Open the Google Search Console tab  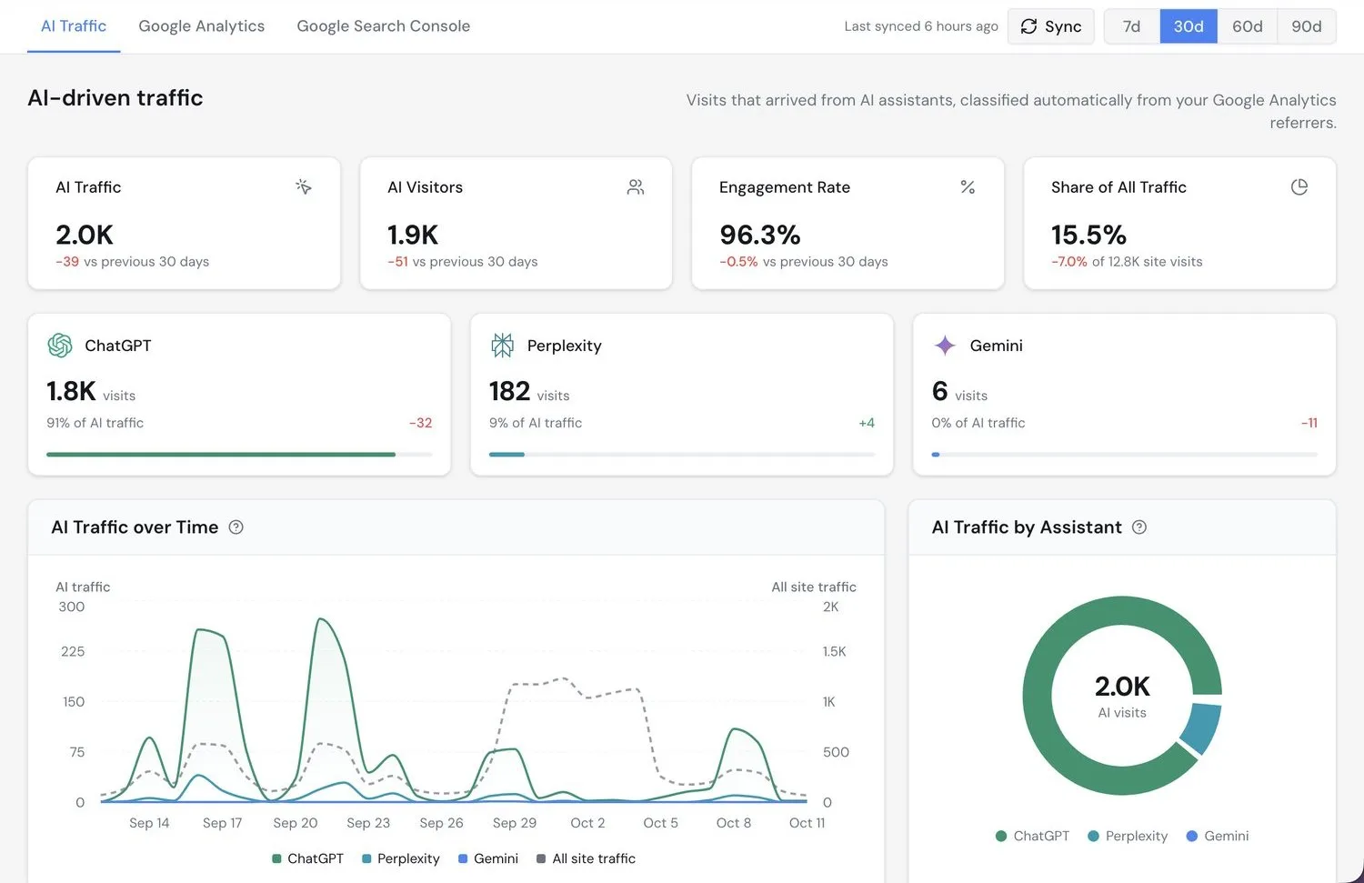[x=384, y=26]
